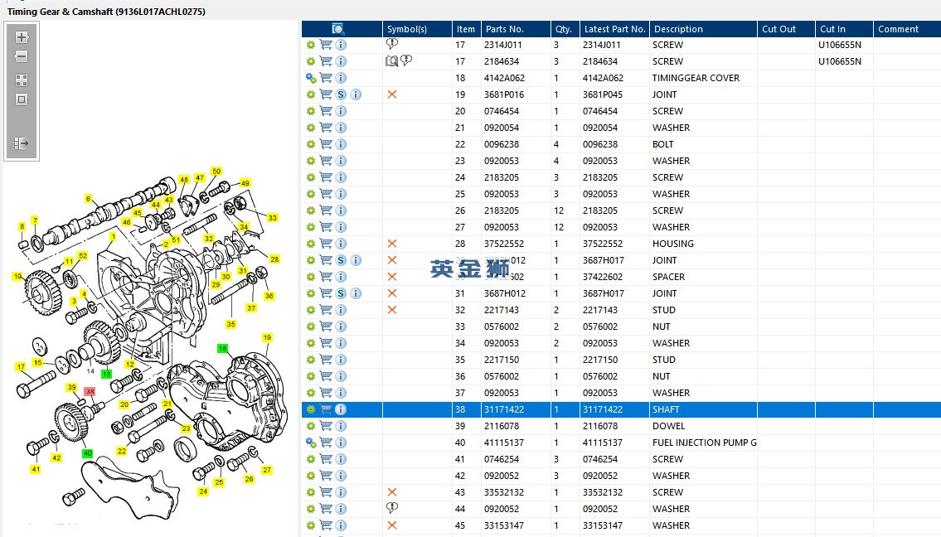Open info for item 26 SCREW

340,210
